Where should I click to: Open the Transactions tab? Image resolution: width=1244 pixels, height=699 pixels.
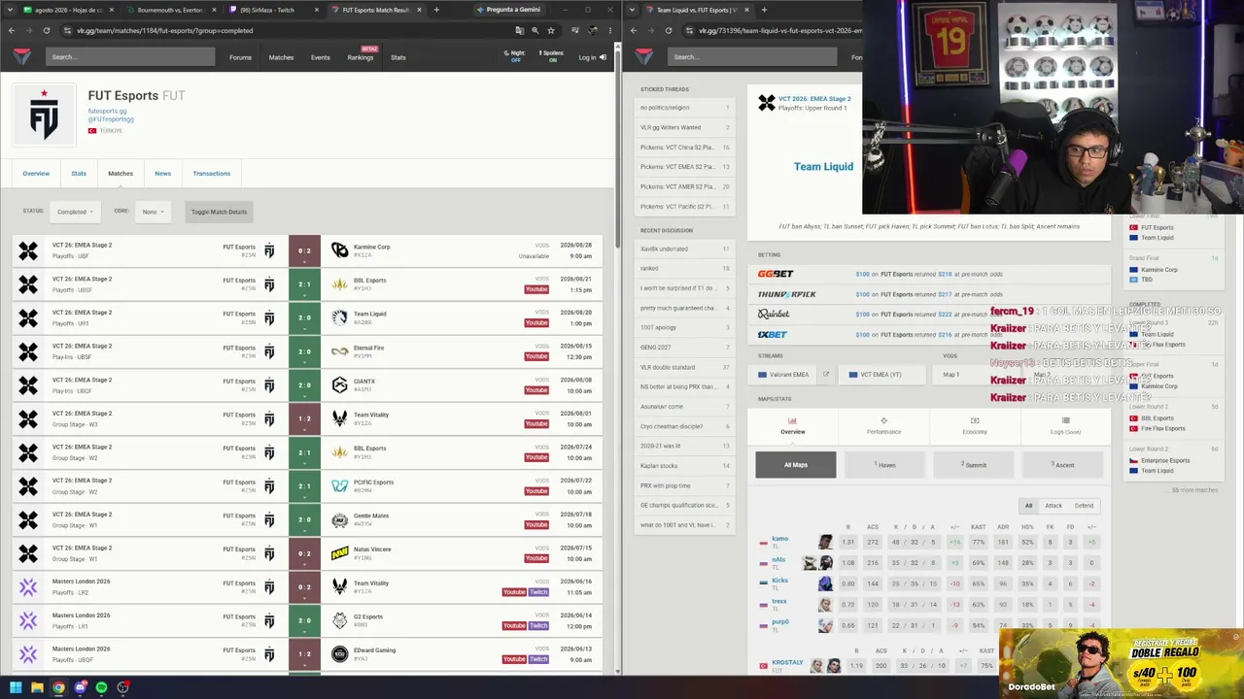coord(211,174)
